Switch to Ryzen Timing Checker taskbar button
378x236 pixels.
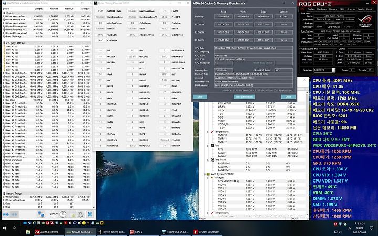click(x=112, y=232)
